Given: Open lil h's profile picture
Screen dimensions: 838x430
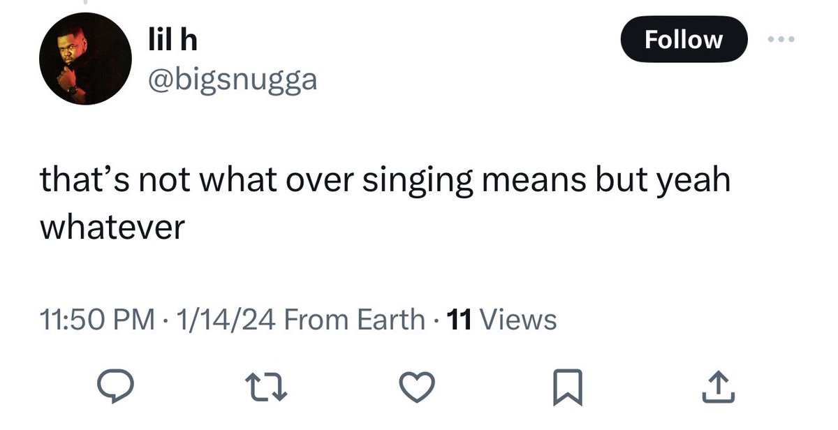Looking at the screenshot, I should pos(85,59).
